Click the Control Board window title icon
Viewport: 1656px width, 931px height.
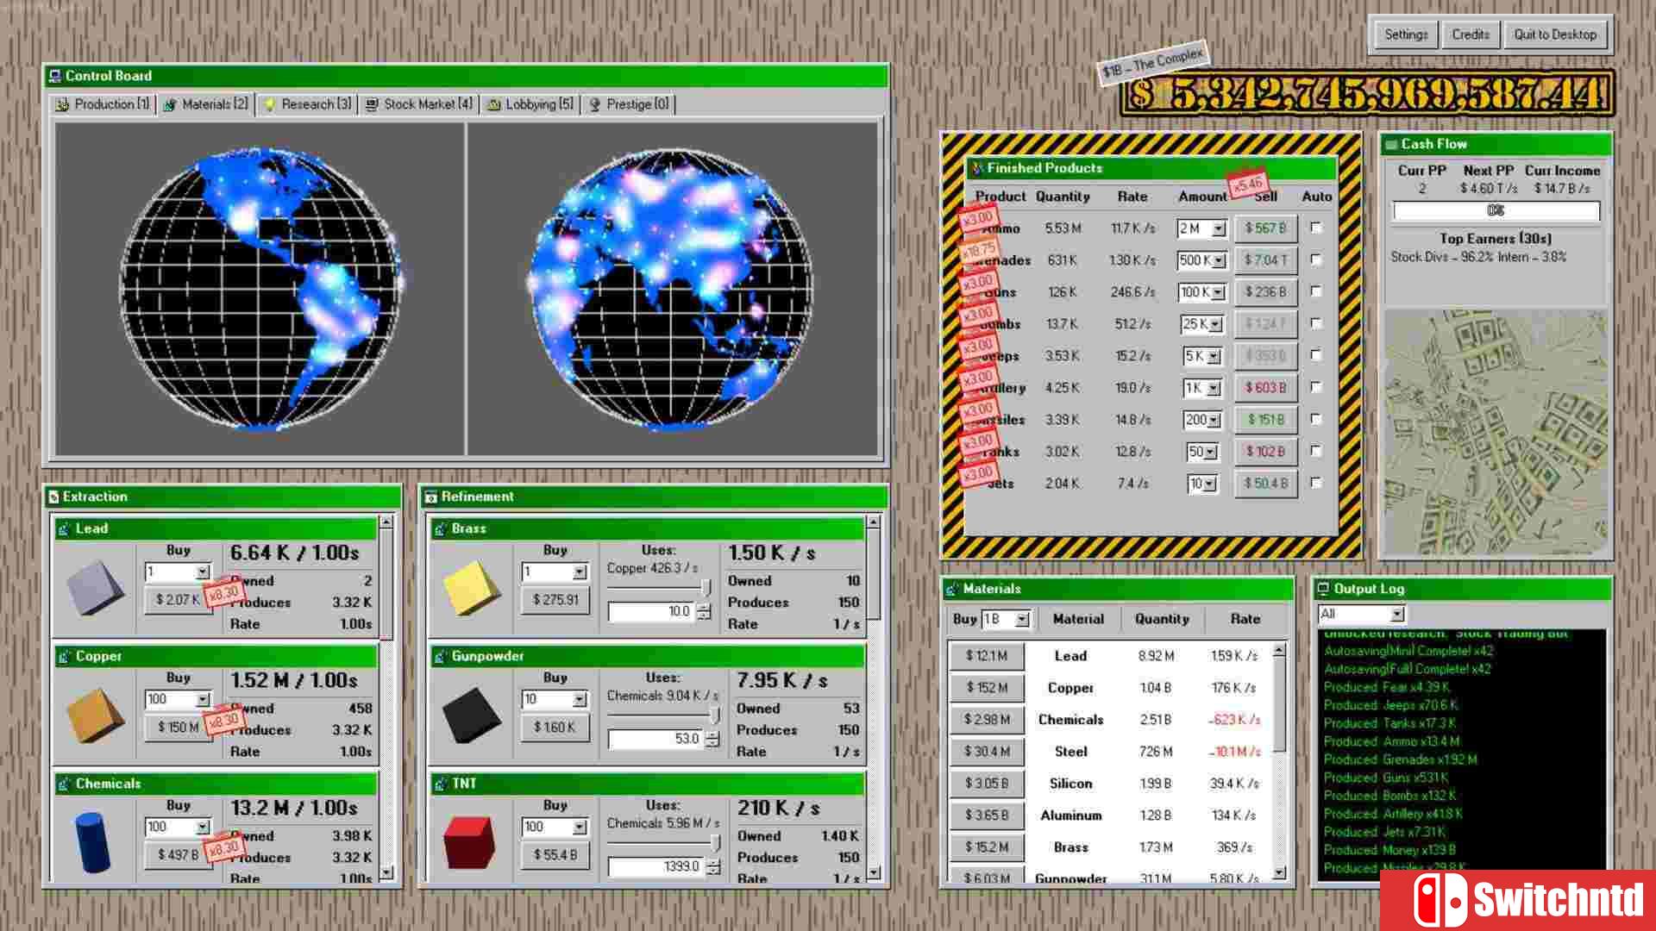55,76
